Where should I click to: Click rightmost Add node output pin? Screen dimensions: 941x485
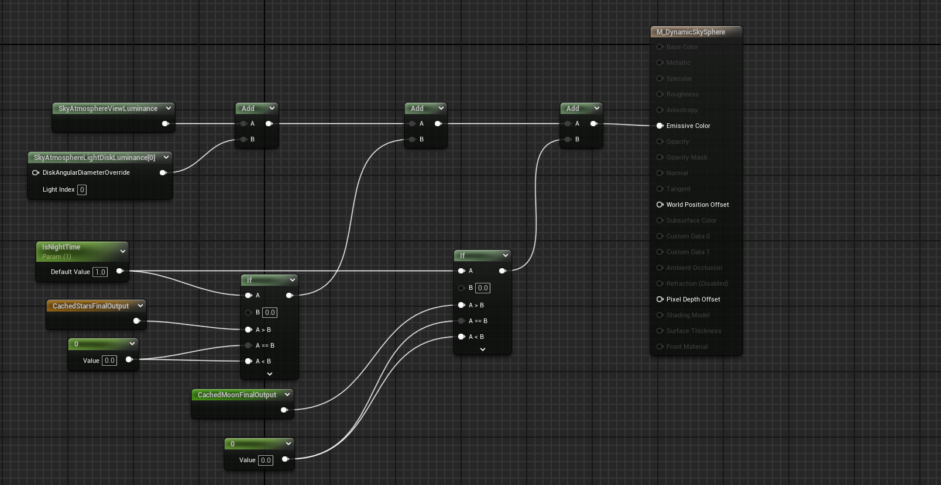(x=594, y=123)
